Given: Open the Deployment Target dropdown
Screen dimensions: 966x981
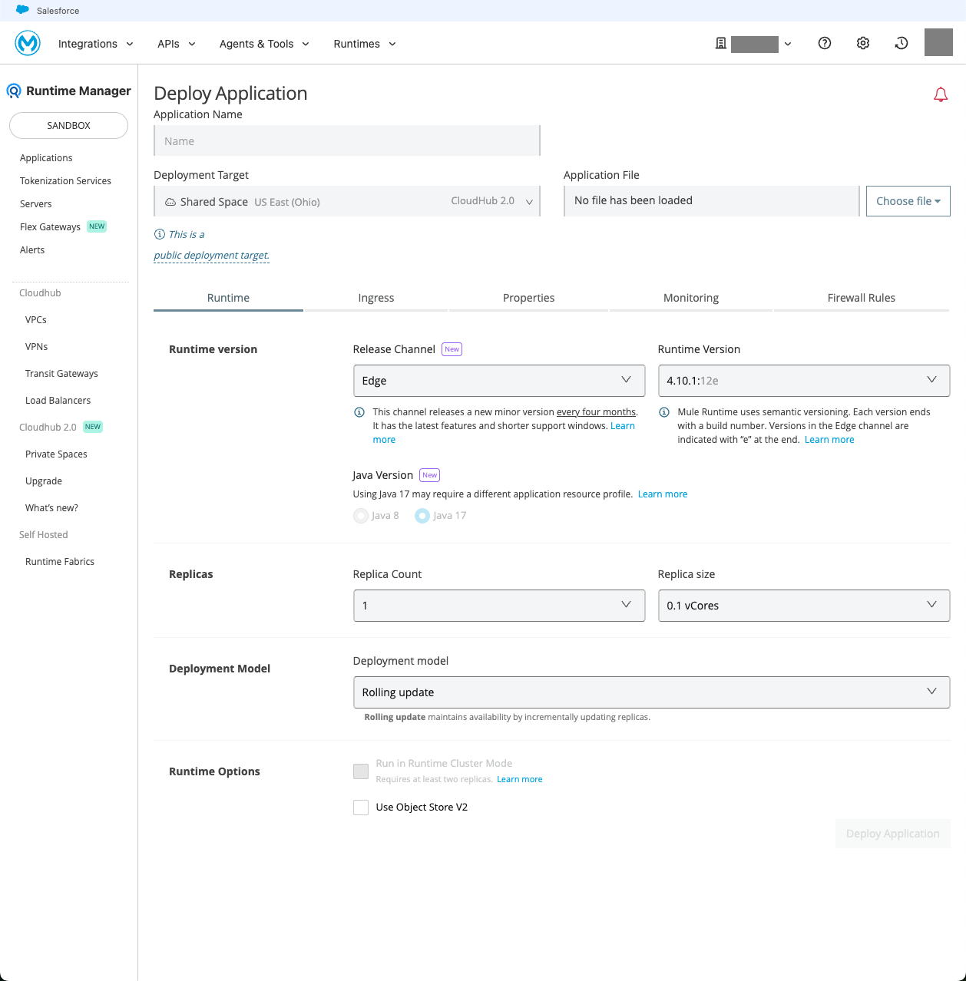Looking at the screenshot, I should point(347,201).
